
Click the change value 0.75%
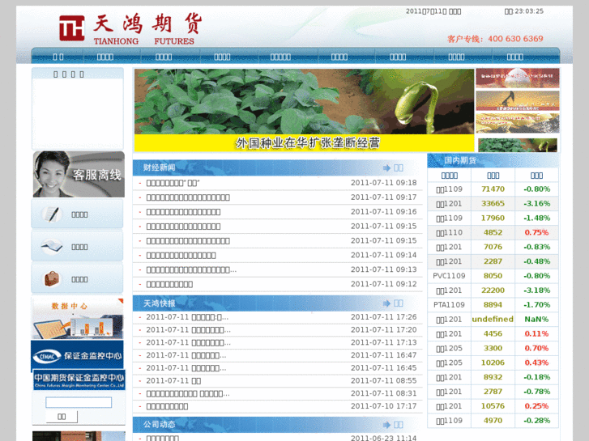(x=536, y=232)
